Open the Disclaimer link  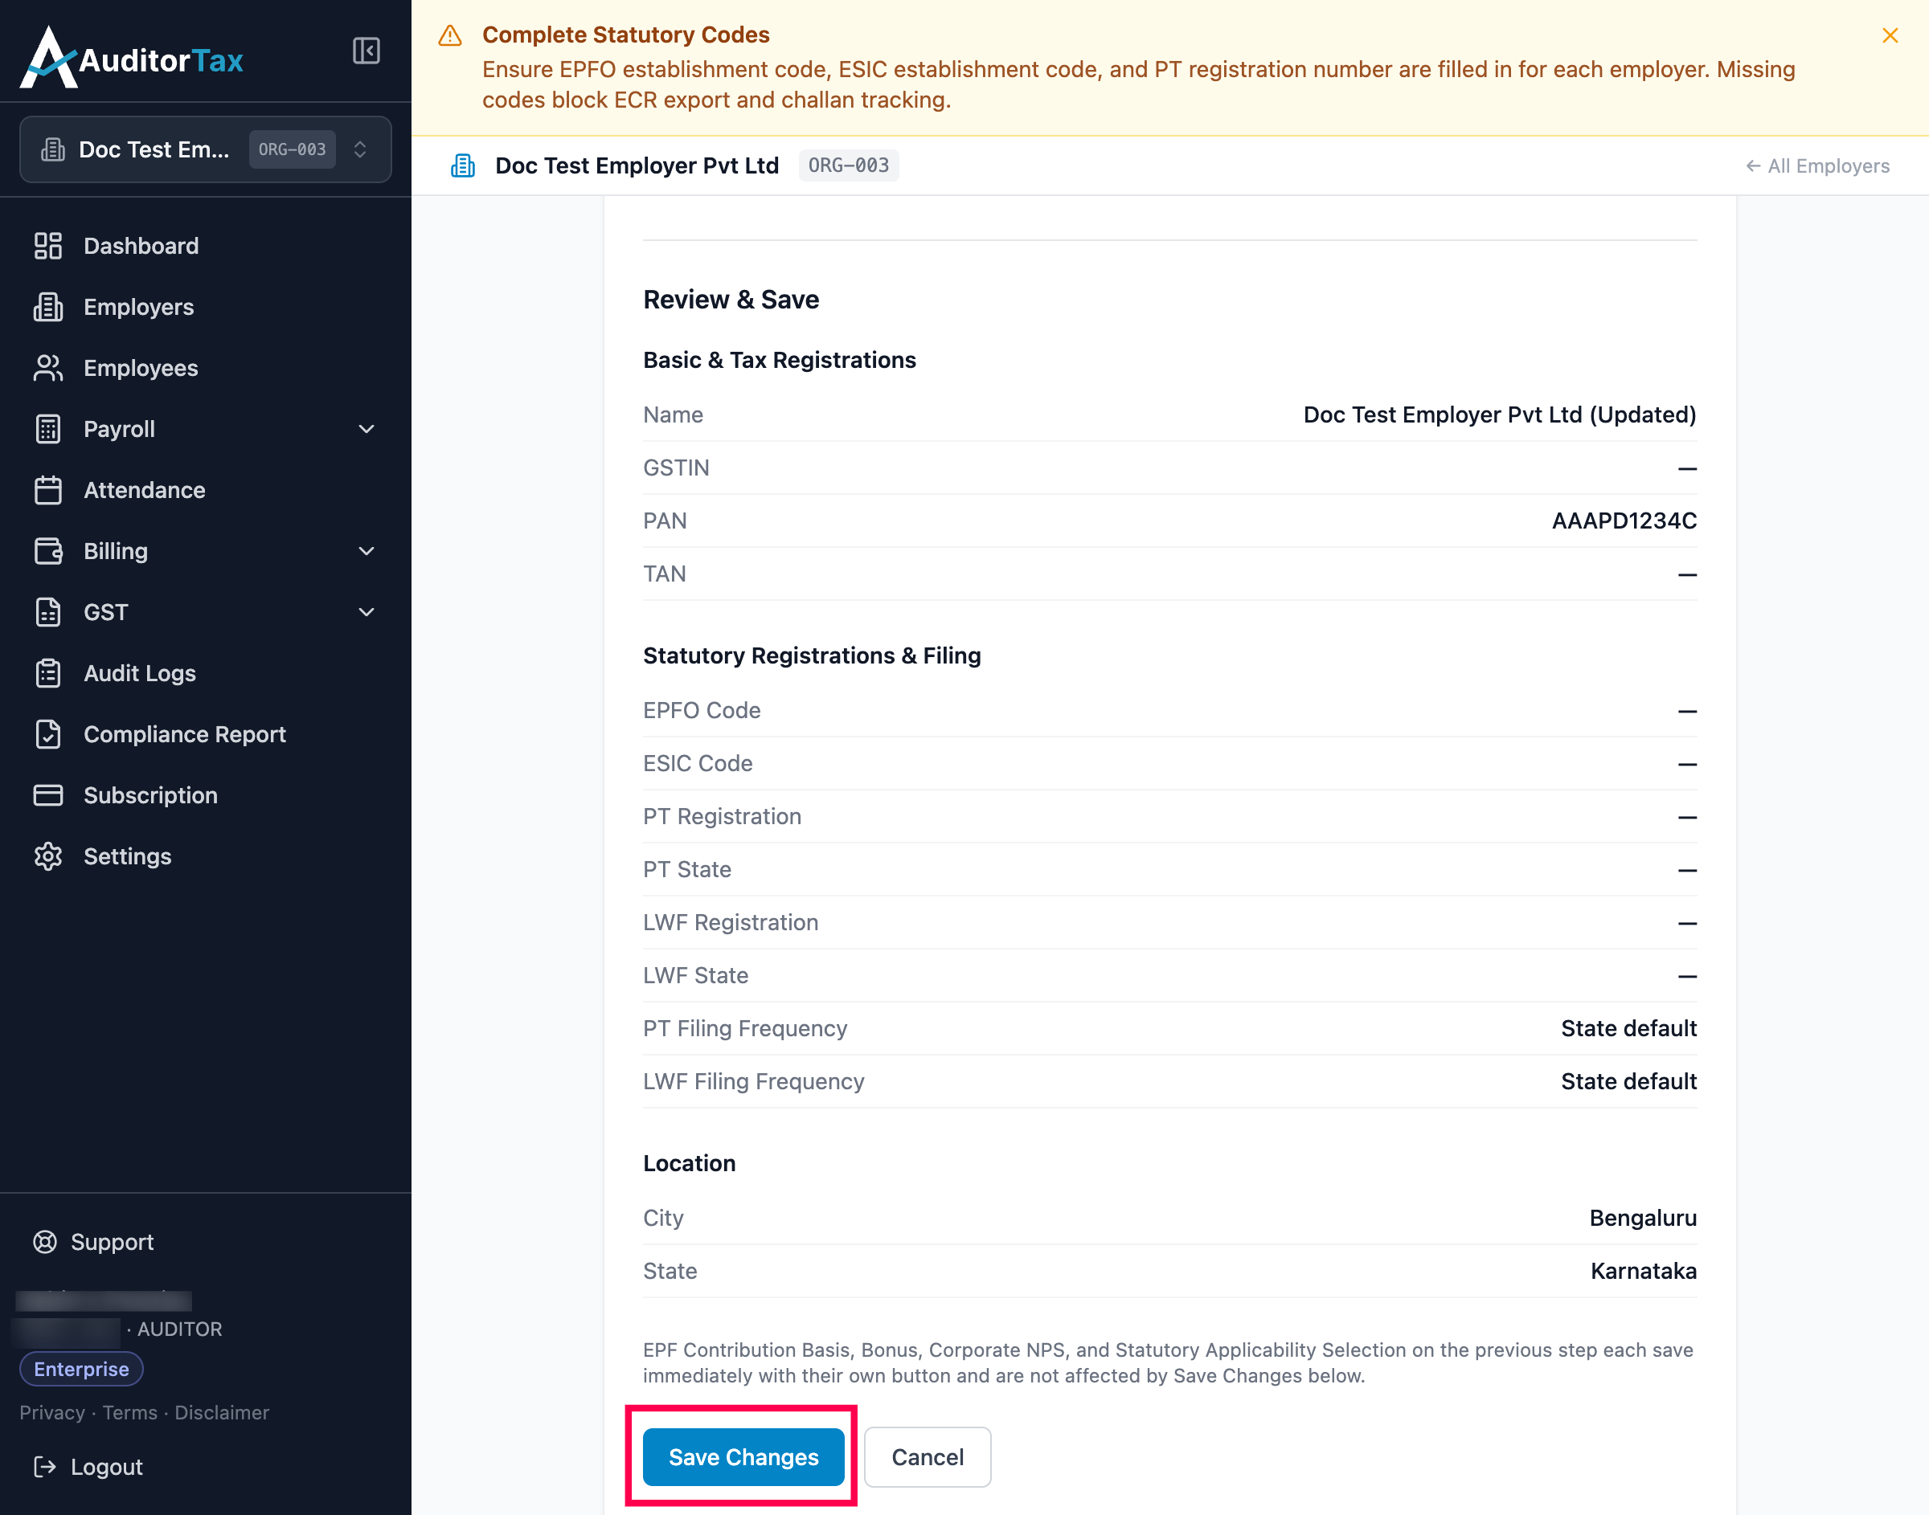point(222,1412)
